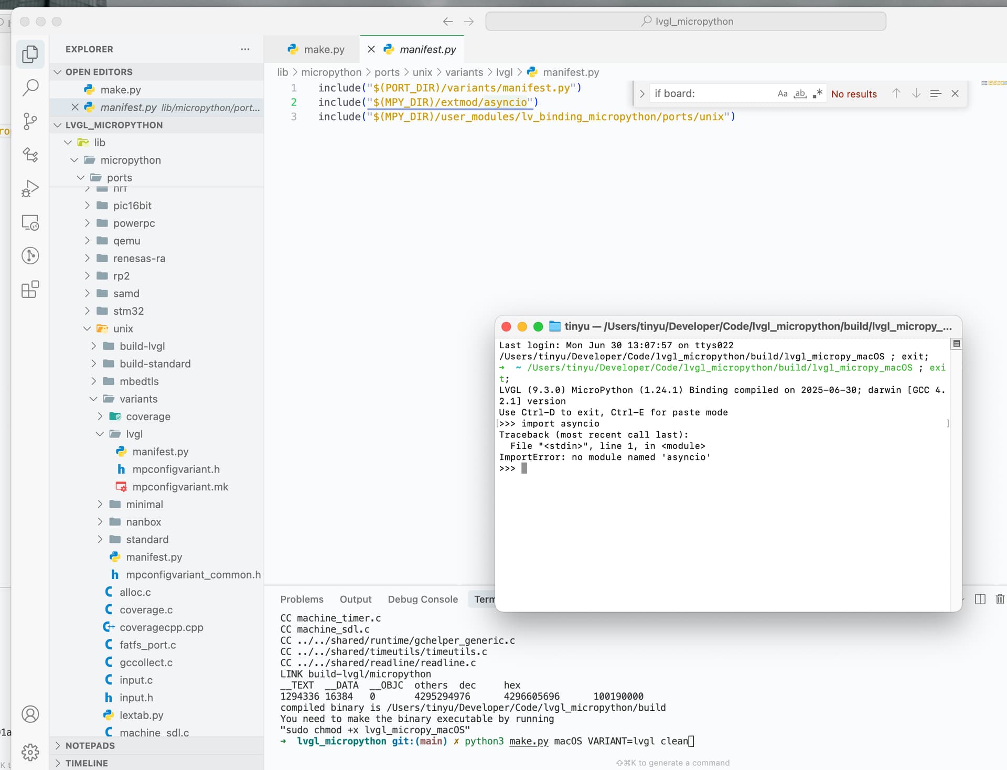Go back with navigation arrow
This screenshot has height=770, width=1007.
[x=447, y=22]
